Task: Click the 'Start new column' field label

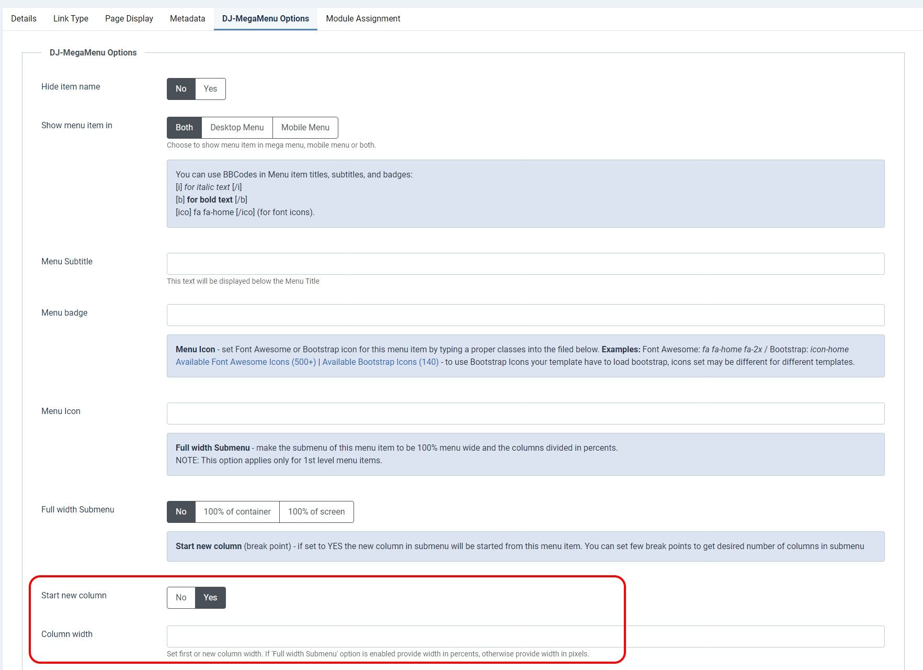Action: [74, 596]
